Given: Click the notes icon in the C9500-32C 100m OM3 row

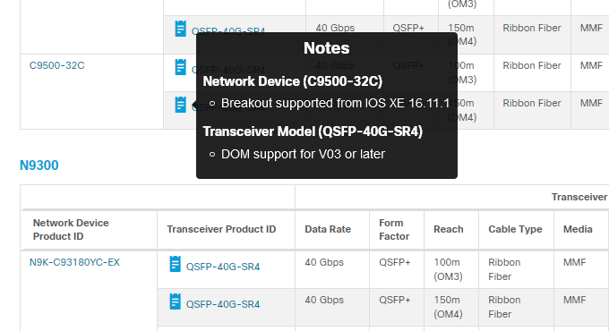Looking at the screenshot, I should (180, 67).
